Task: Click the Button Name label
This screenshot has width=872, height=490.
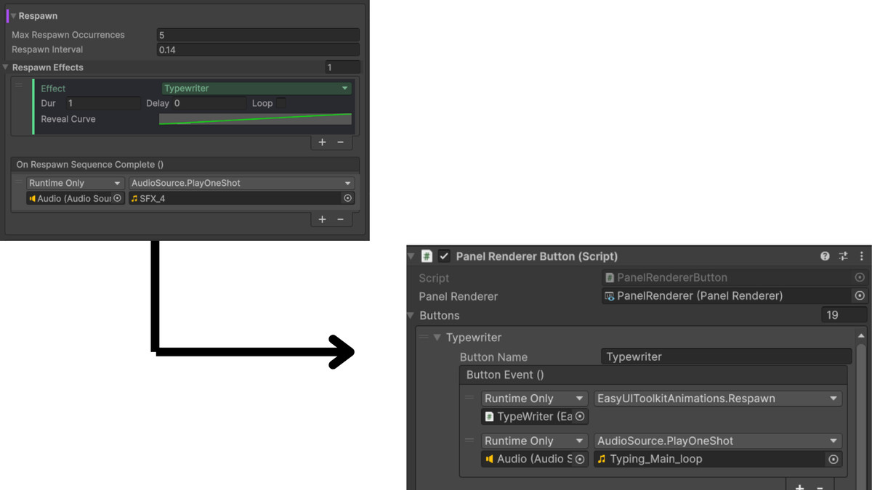Action: coord(493,357)
